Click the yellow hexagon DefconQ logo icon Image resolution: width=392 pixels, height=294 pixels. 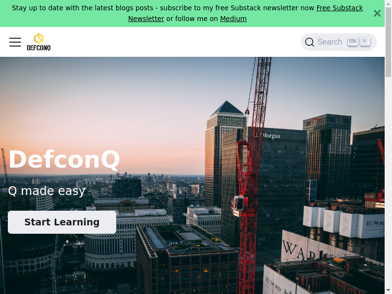[39, 39]
